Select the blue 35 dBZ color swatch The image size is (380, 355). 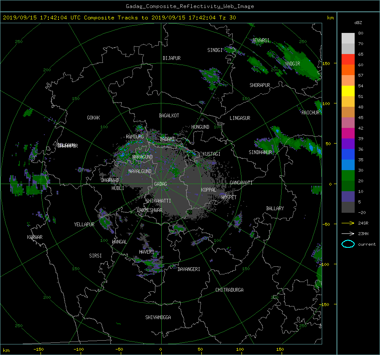point(348,154)
